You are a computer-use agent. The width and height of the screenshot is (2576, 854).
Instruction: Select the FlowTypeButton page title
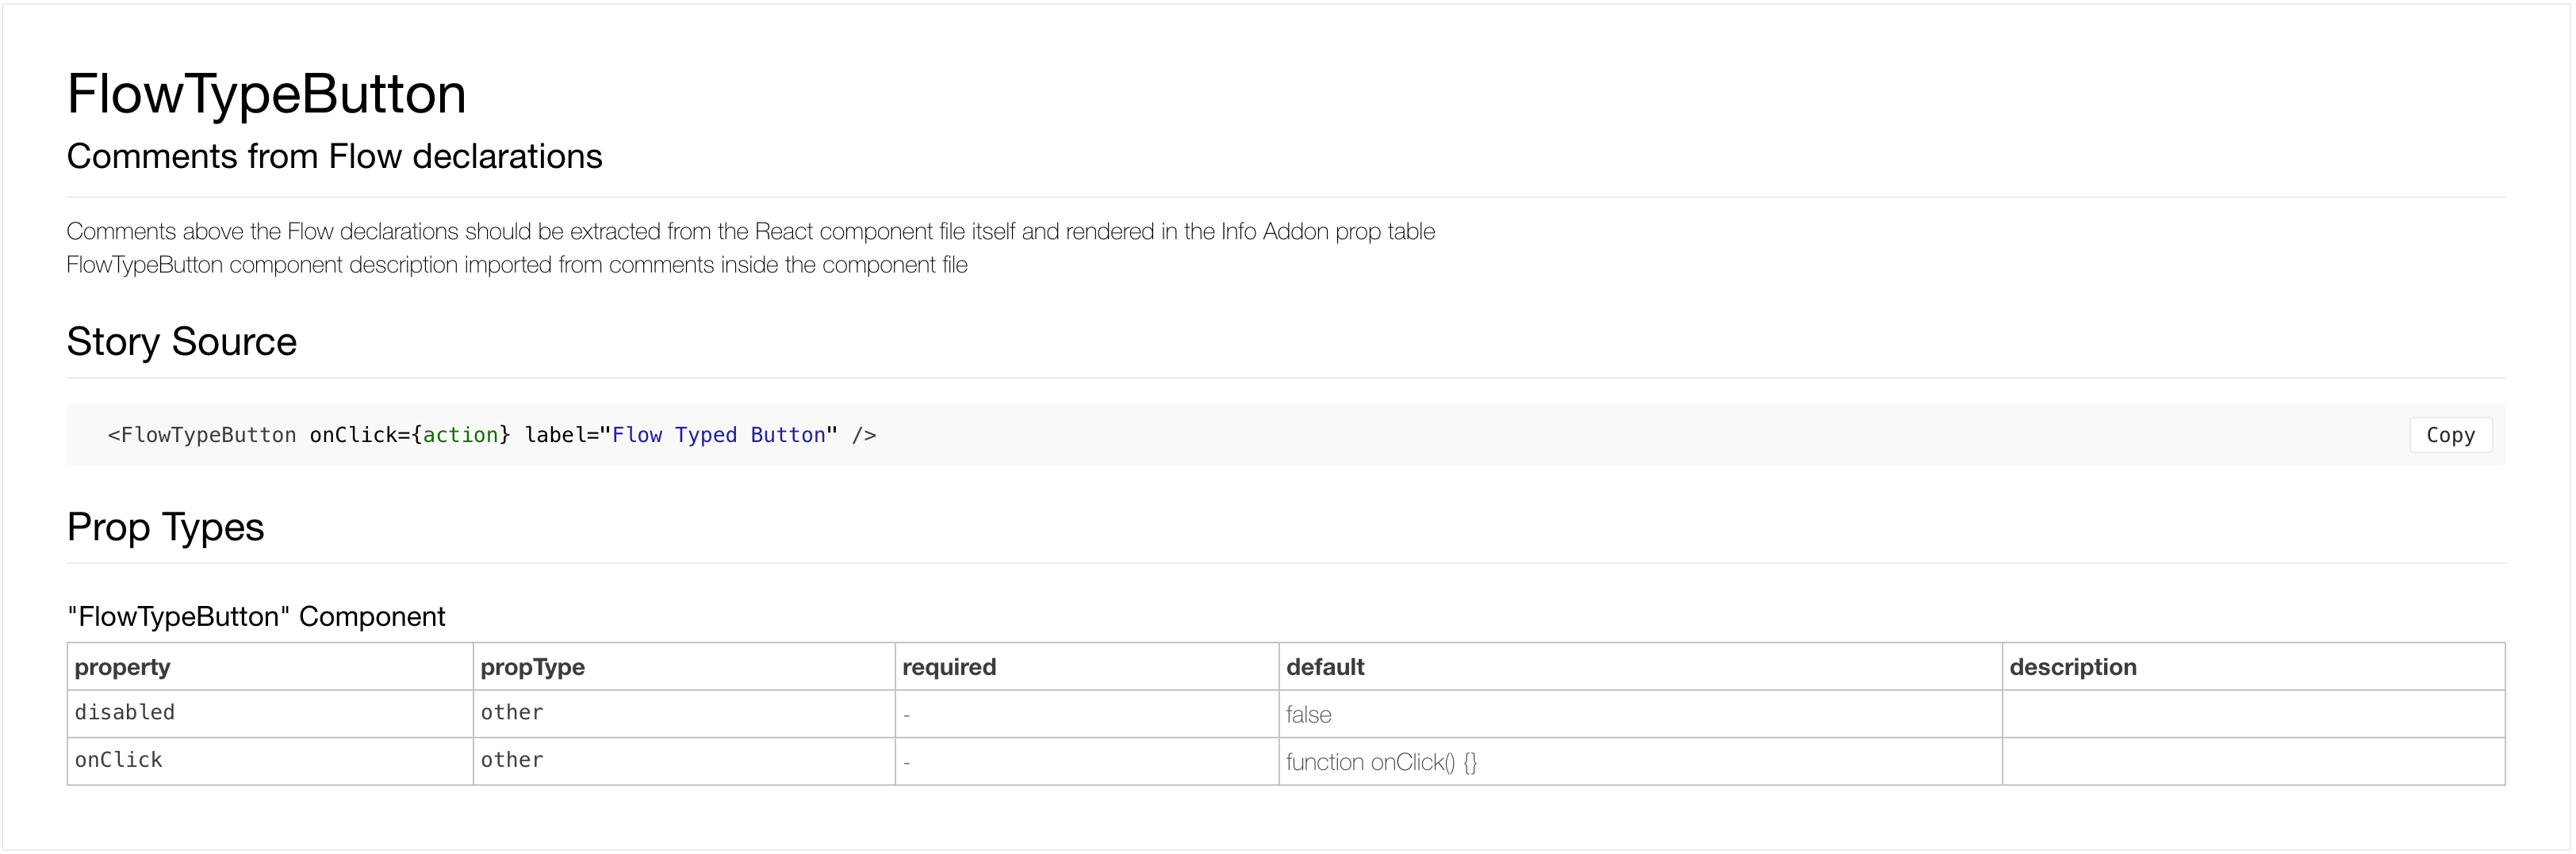pyautogui.click(x=266, y=93)
